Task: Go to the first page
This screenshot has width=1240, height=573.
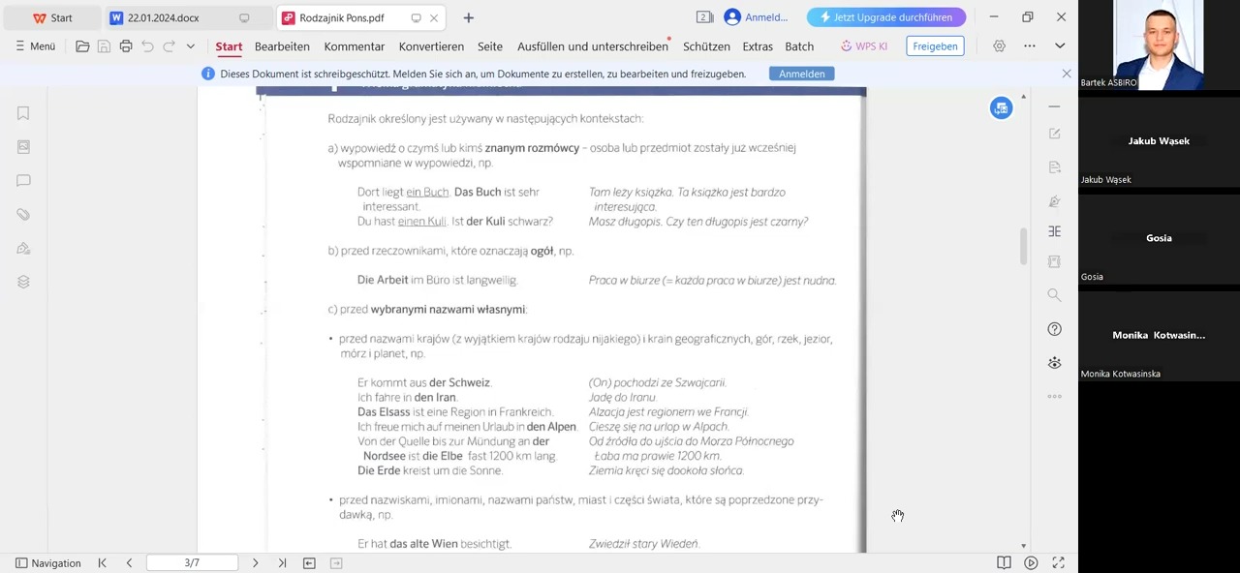Action: point(102,563)
